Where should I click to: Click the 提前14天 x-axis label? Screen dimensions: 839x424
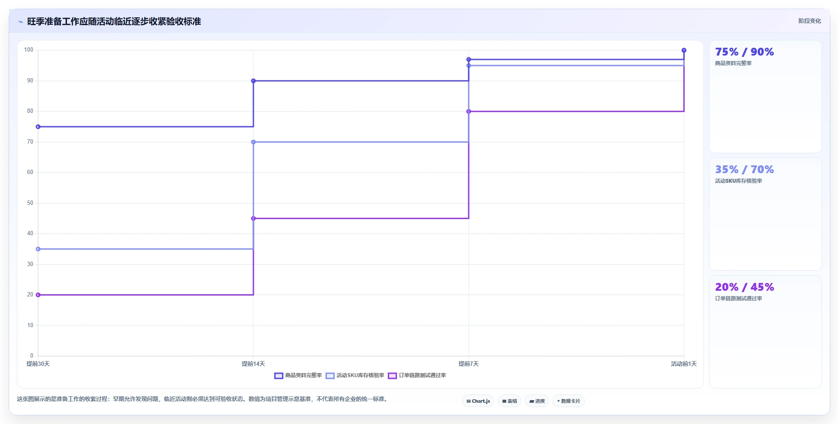coord(253,364)
